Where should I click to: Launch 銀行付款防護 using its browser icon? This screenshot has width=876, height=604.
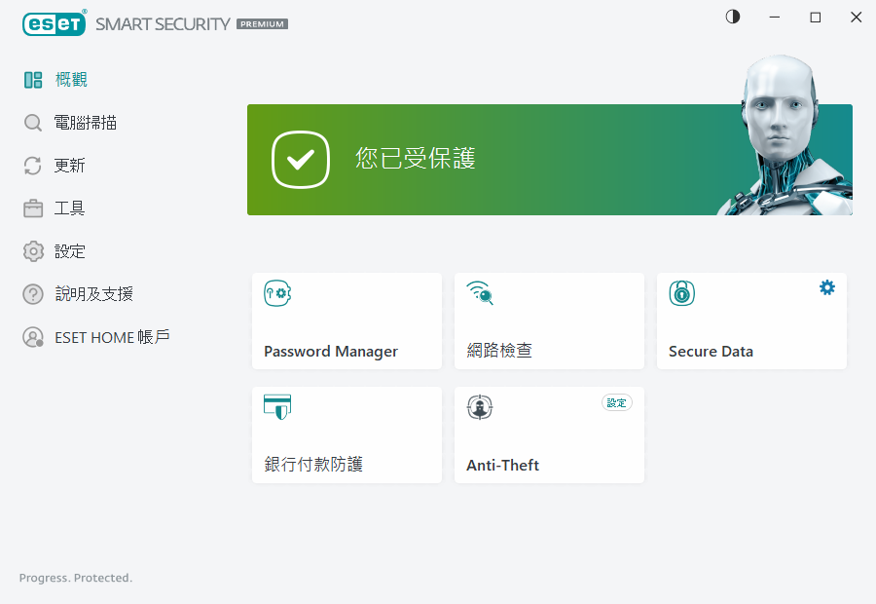click(x=277, y=406)
